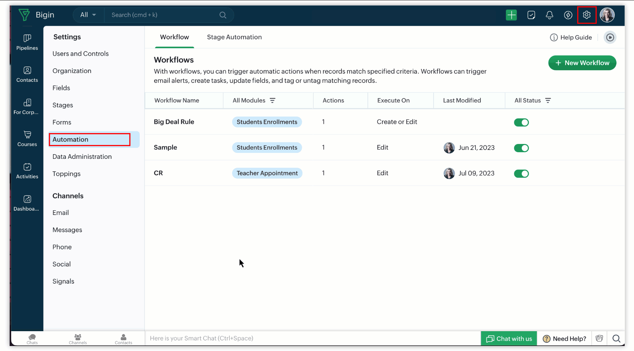Open Organization settings
Screen dimensions: 634x351
[72, 71]
